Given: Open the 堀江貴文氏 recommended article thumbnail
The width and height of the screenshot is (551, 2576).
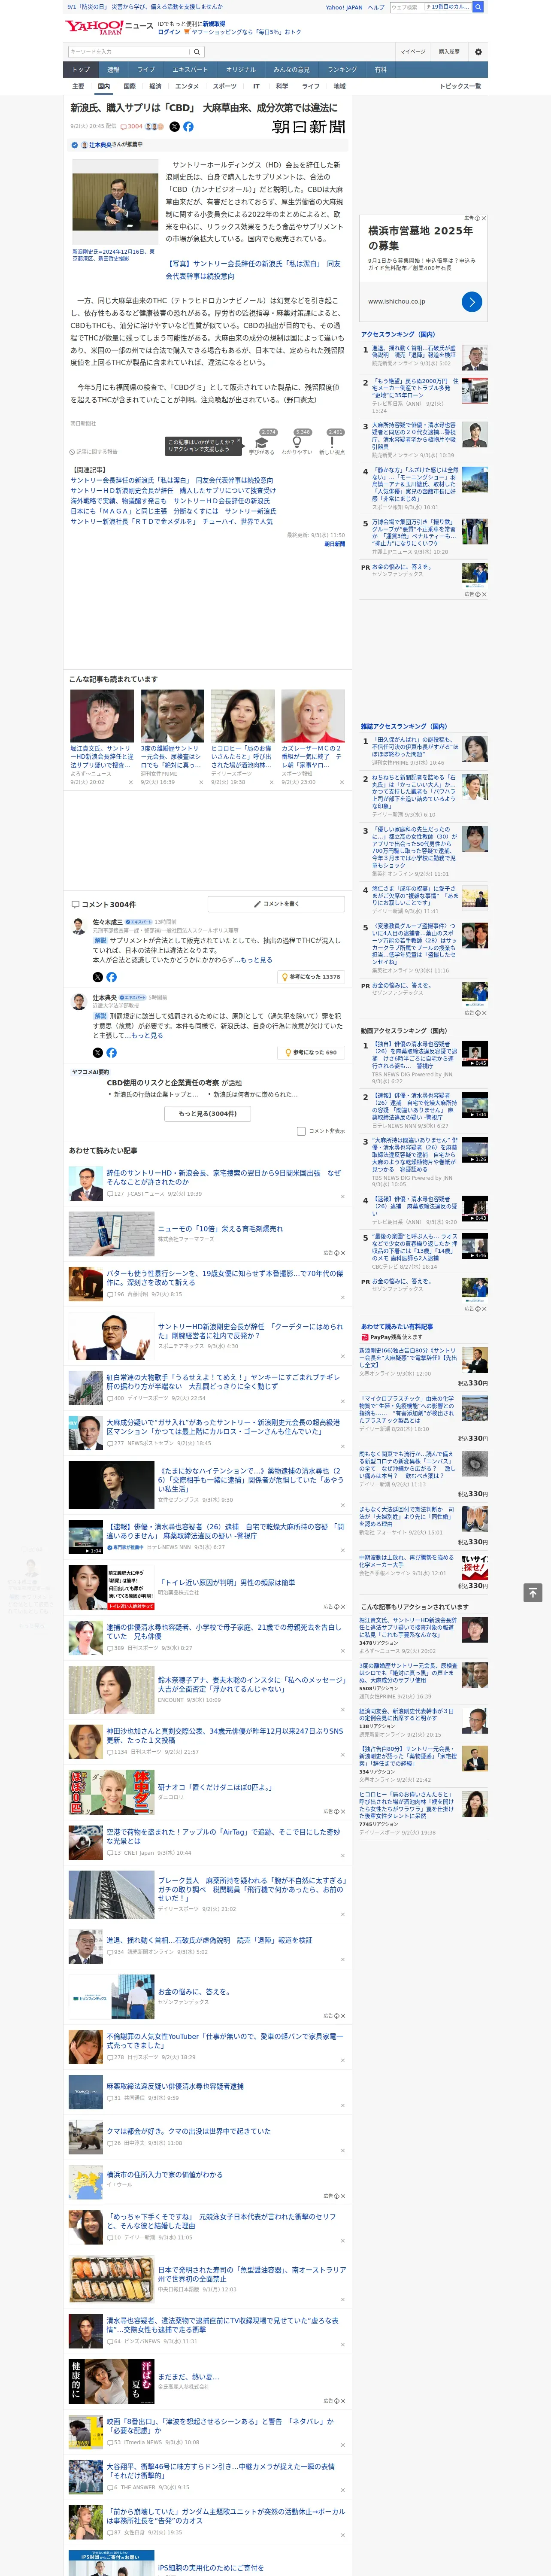Looking at the screenshot, I should click(102, 716).
